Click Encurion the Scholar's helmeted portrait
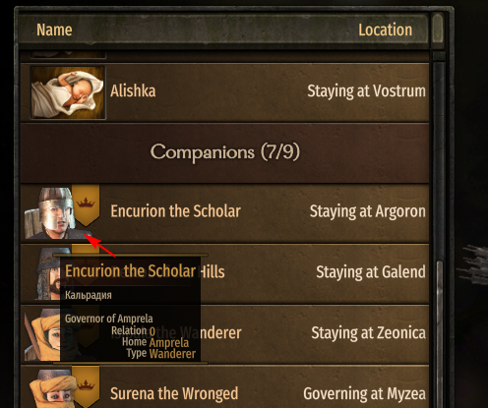The height and width of the screenshot is (408, 488). 49,213
